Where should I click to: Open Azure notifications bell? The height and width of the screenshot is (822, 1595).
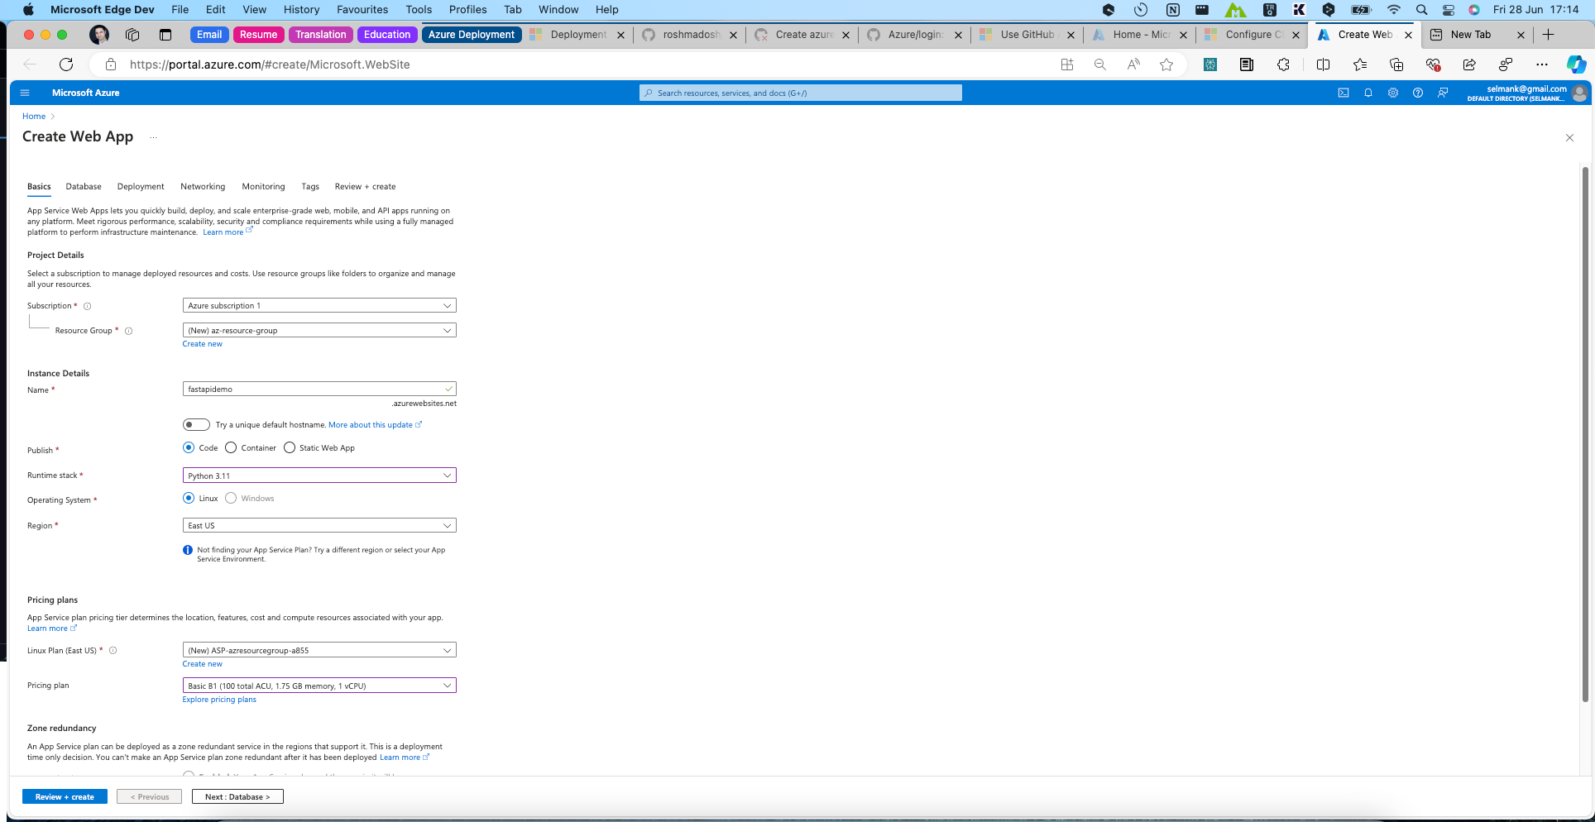click(1368, 93)
